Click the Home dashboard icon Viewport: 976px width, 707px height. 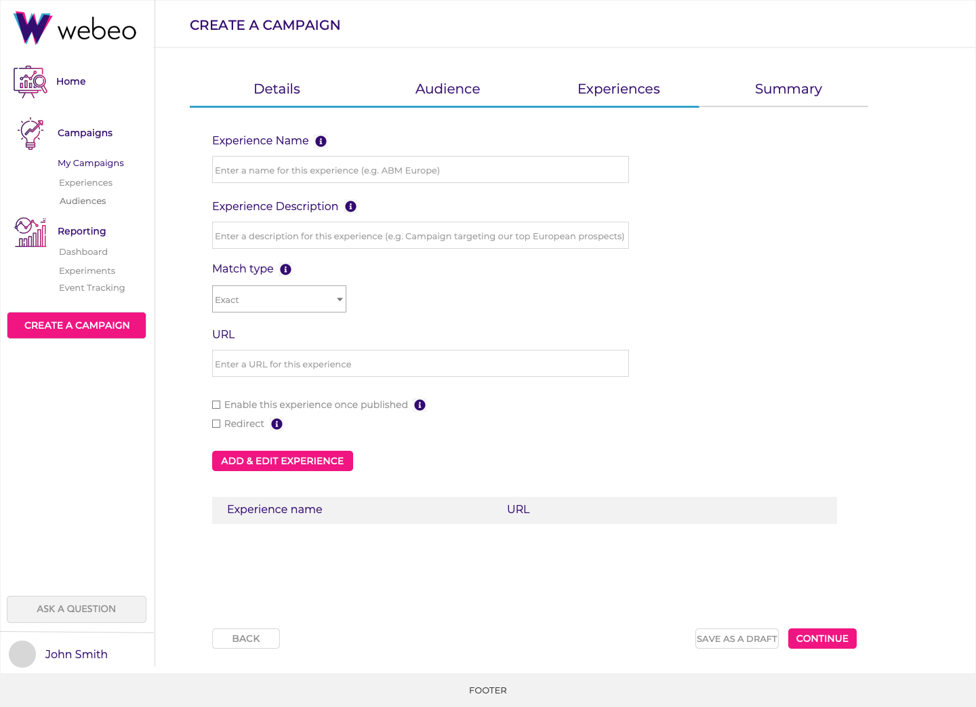pos(30,81)
